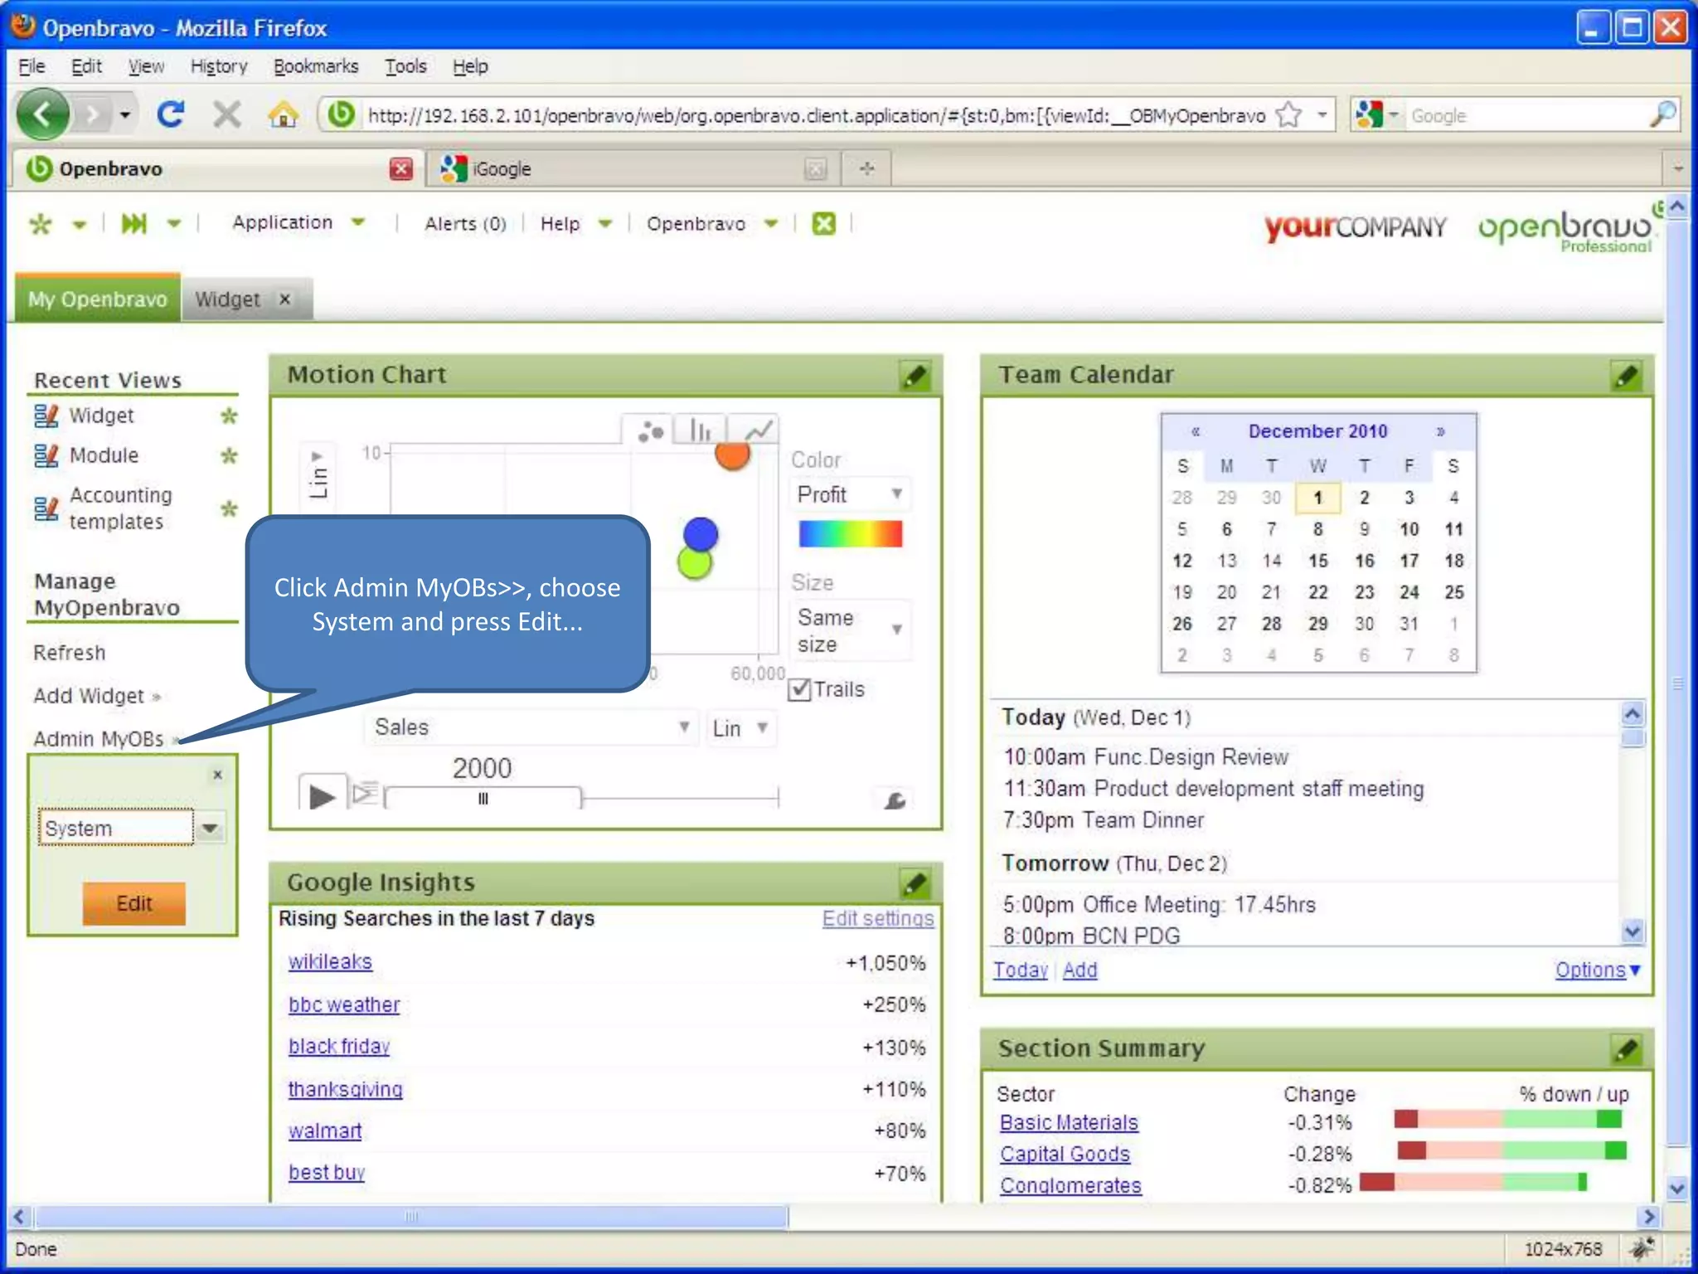Click the green asterisk quick-create icon
1698x1274 pixels.
(x=41, y=223)
